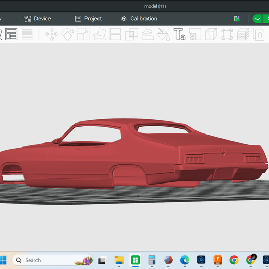
Task: Select the Scale tool icon
Action: pyautogui.click(x=83, y=34)
